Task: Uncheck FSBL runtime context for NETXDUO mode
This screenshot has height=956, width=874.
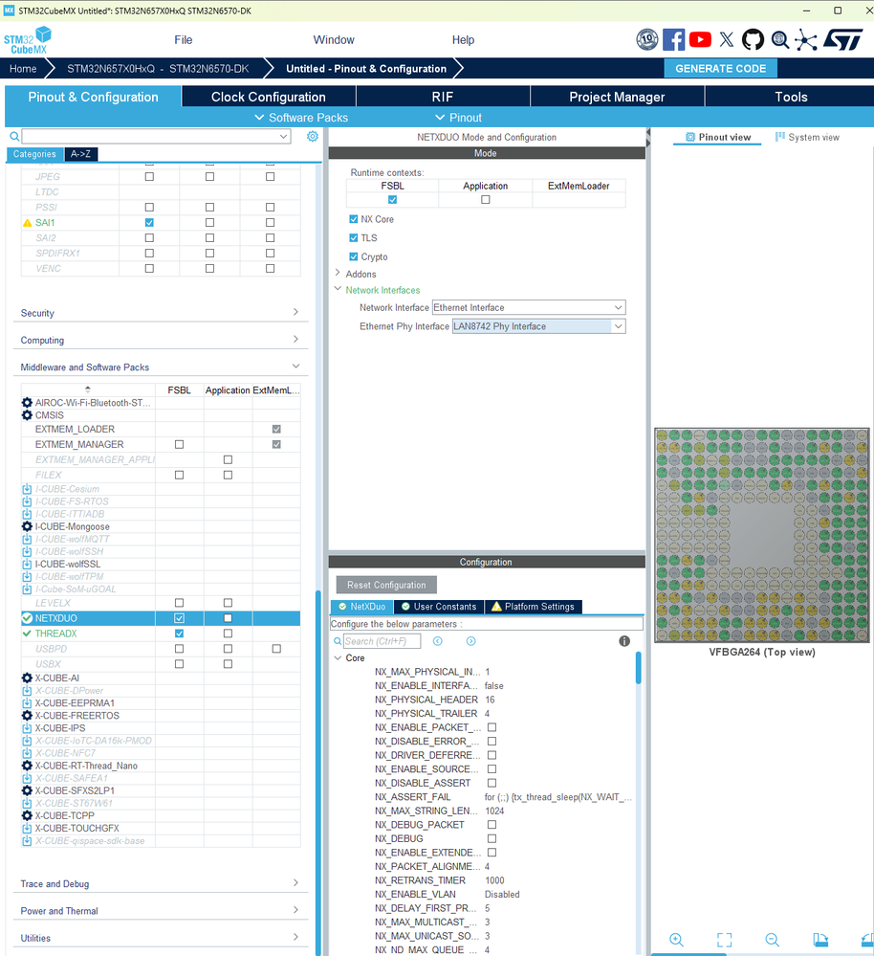Action: pos(392,199)
